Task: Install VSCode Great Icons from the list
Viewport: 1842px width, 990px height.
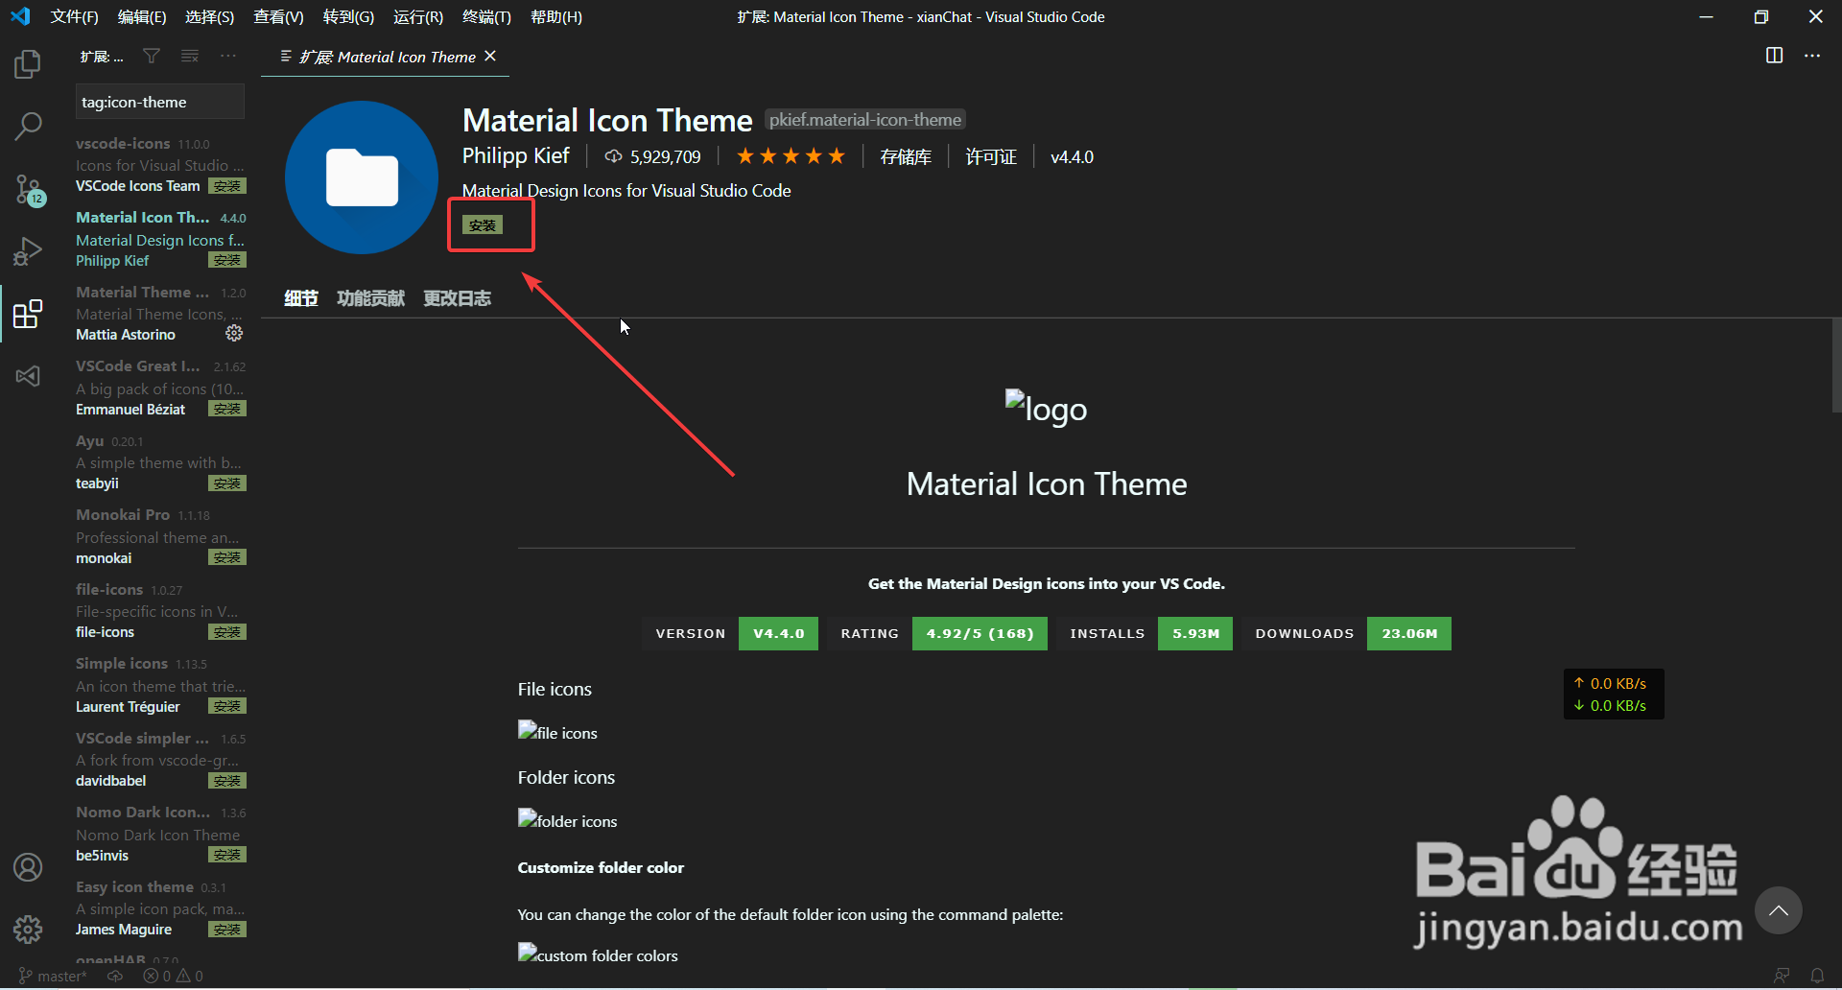Action: 227,409
